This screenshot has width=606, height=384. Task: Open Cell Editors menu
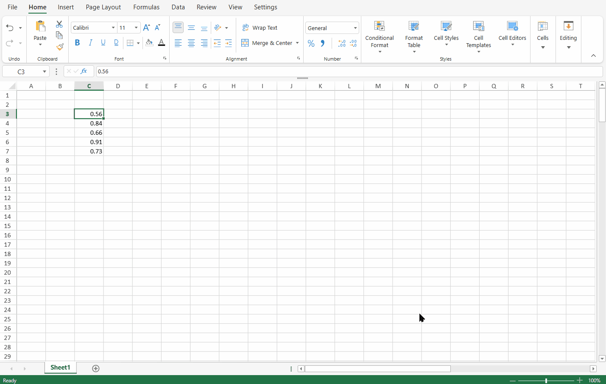tap(512, 33)
